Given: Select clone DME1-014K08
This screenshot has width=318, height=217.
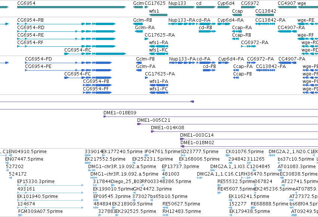Looking at the screenshot, I should pyautogui.click(x=167, y=128).
